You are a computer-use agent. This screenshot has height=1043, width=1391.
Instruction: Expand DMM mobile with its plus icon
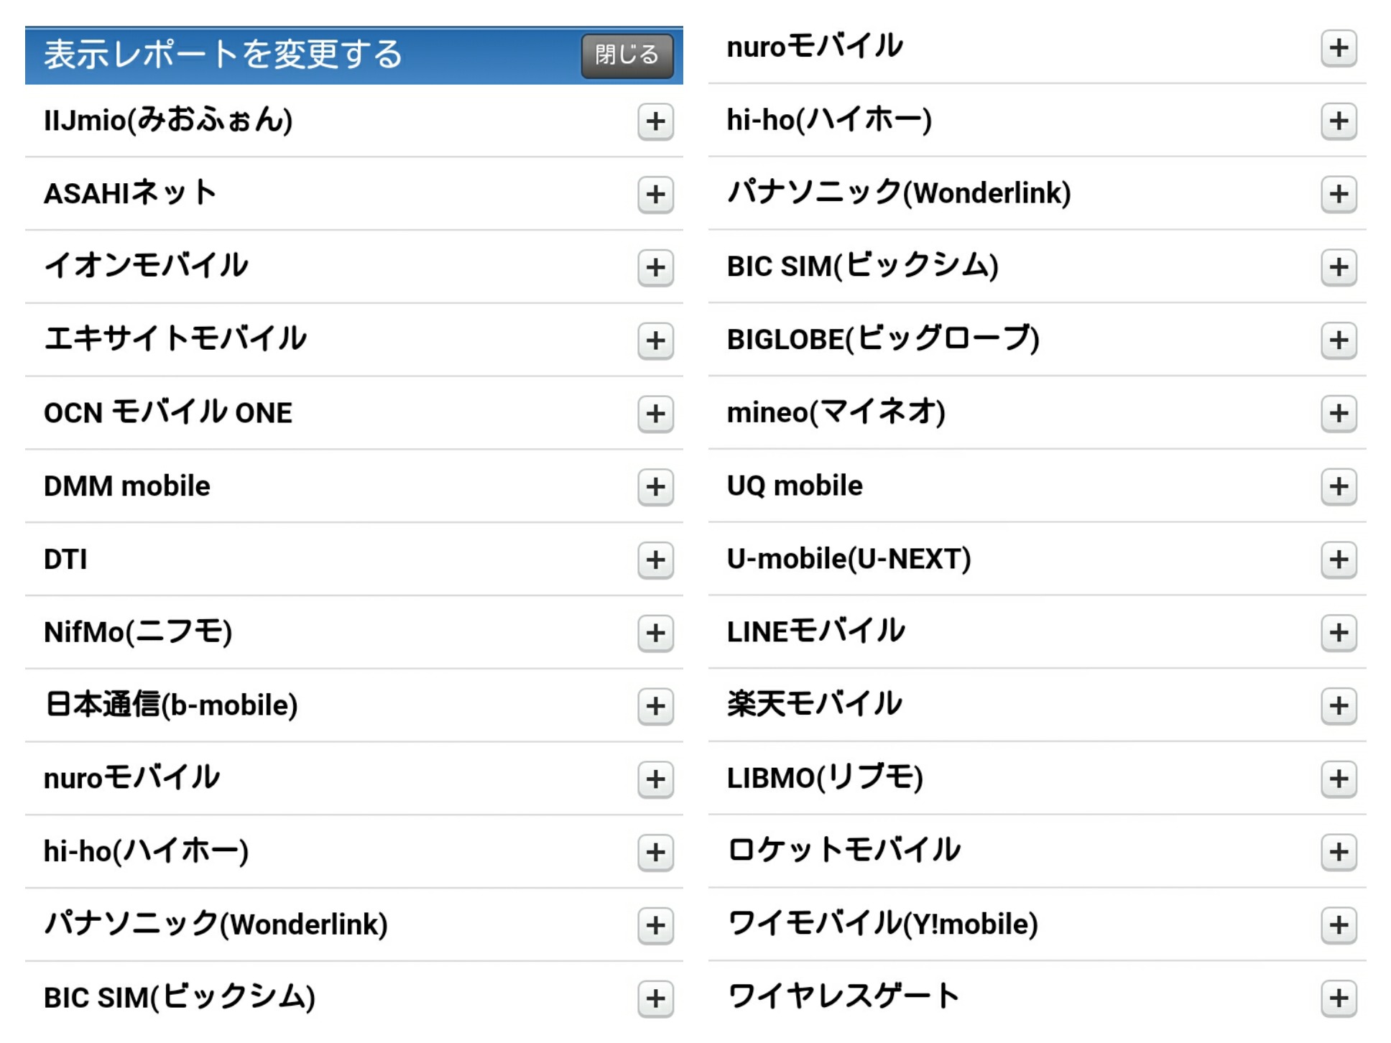[655, 487]
